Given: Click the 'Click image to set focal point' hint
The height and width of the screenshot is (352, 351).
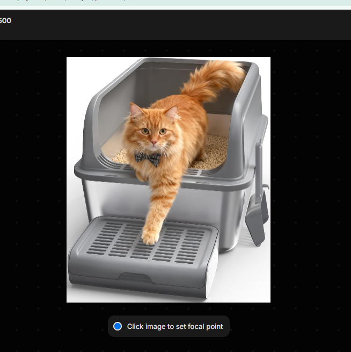Looking at the screenshot, I should click(x=174, y=326).
